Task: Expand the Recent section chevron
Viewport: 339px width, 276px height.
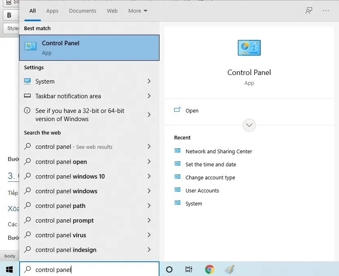Action: click(249, 125)
